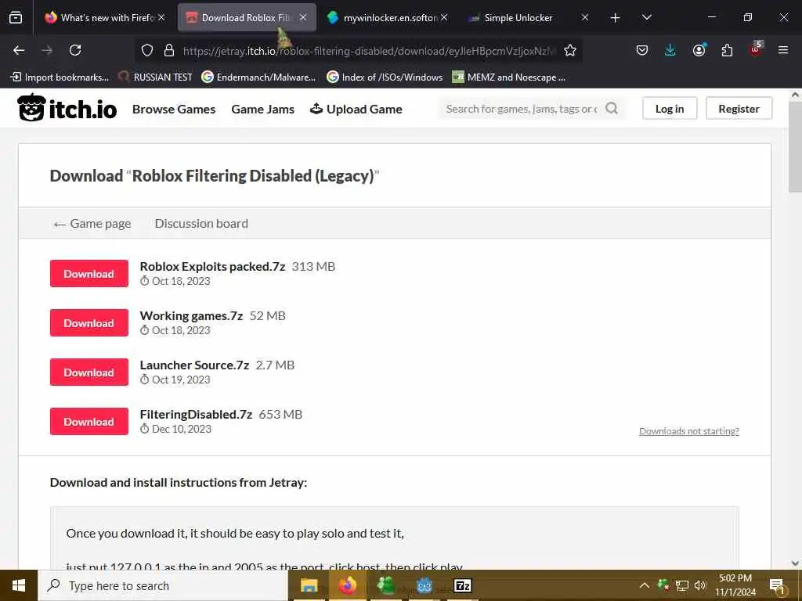Return to Game page link
Image resolution: width=802 pixels, height=601 pixels.
(x=92, y=224)
